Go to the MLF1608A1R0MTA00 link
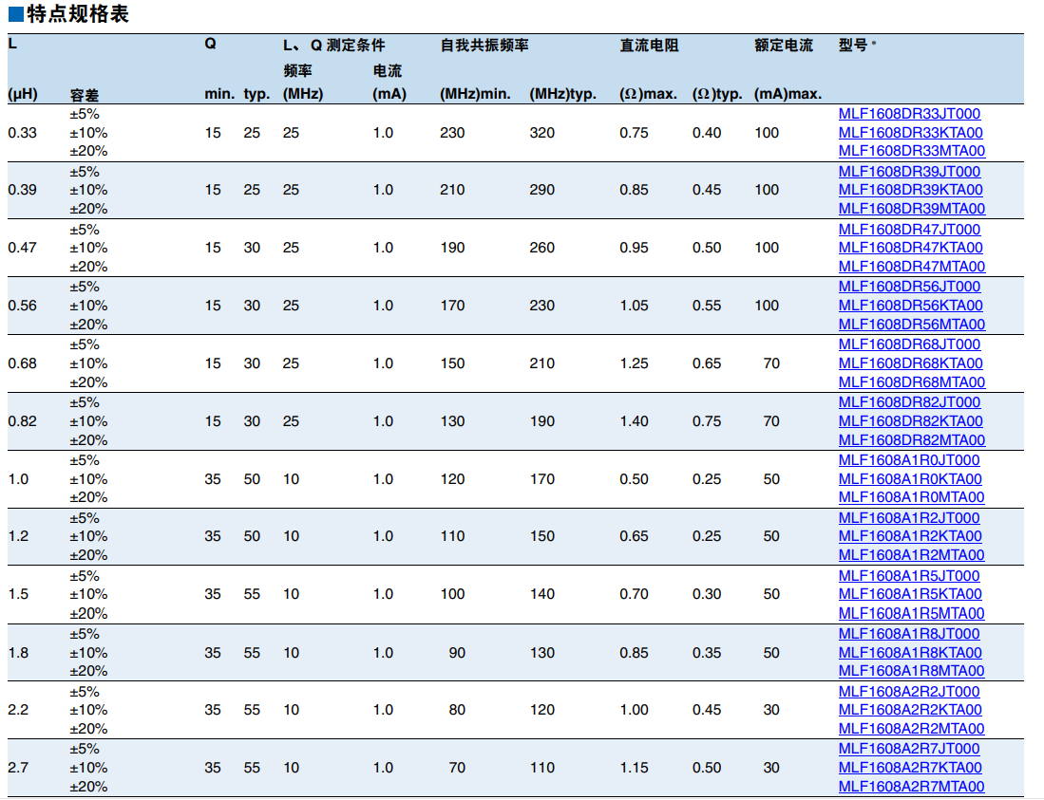This screenshot has width=1044, height=800. pyautogui.click(x=911, y=496)
